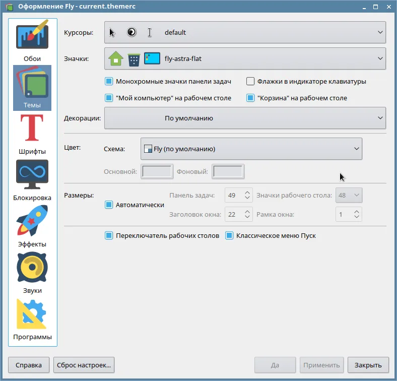Open the Схема color scheme dropdown
397x381 pixels.
tap(251, 149)
